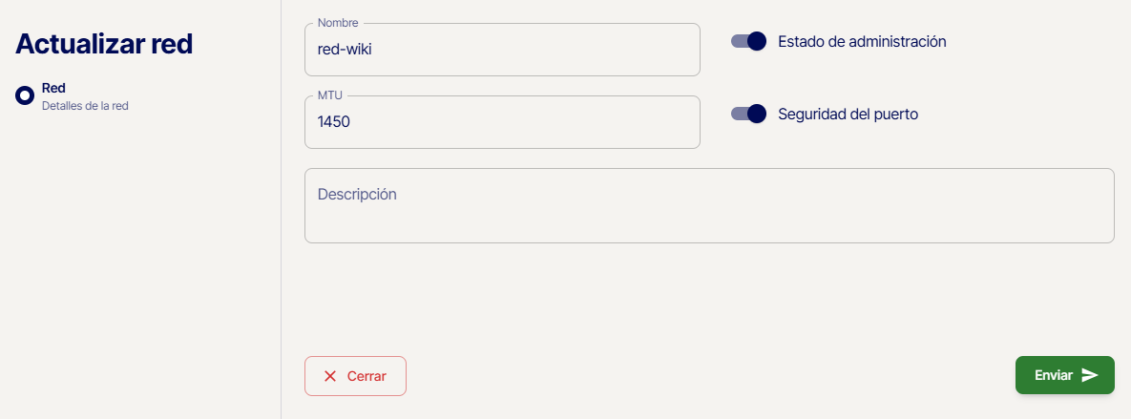This screenshot has width=1131, height=419.
Task: Click the Detalles de la red subtitle
Action: 85,106
